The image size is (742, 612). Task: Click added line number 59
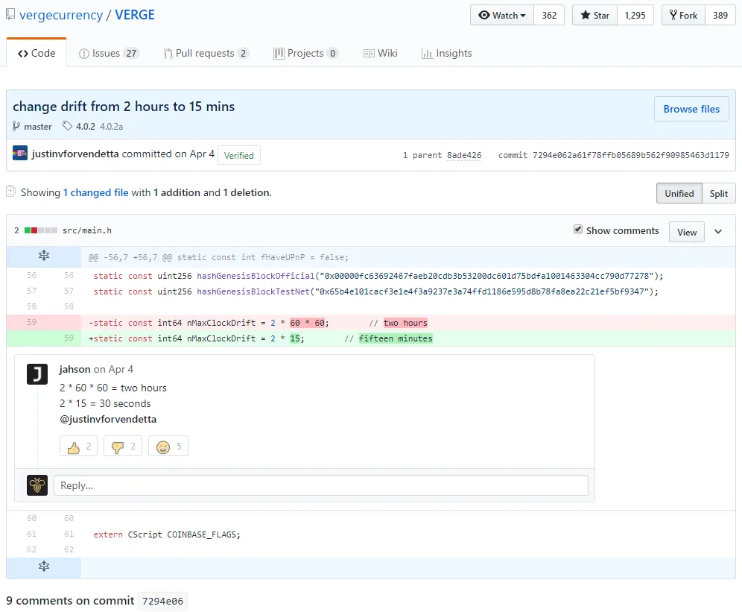pyautogui.click(x=69, y=338)
